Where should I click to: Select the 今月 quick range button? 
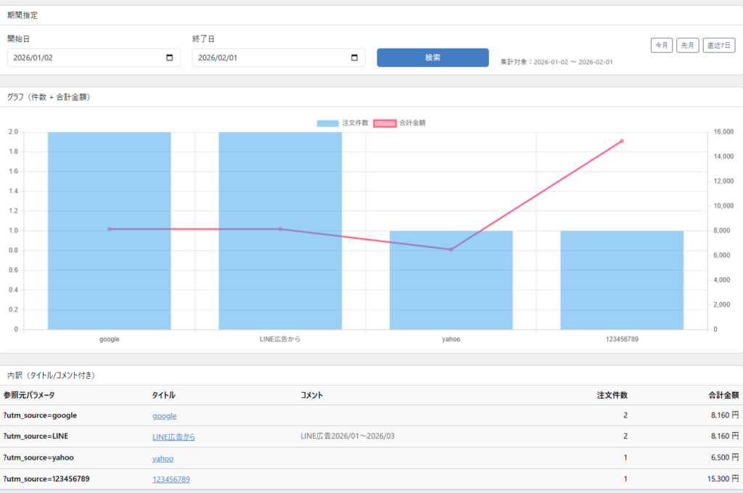[662, 46]
